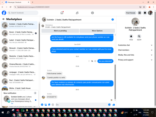Open the emoji picker in message field
Image resolution: width=156 pixels, height=117 pixels.
point(109,105)
